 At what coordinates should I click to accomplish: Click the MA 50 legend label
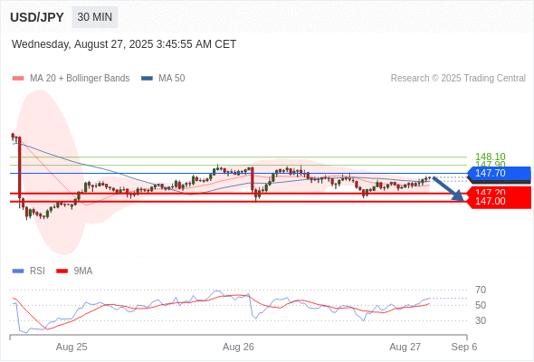172,79
